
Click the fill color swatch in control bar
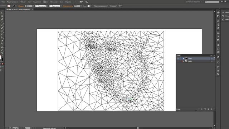tap(9, 6)
